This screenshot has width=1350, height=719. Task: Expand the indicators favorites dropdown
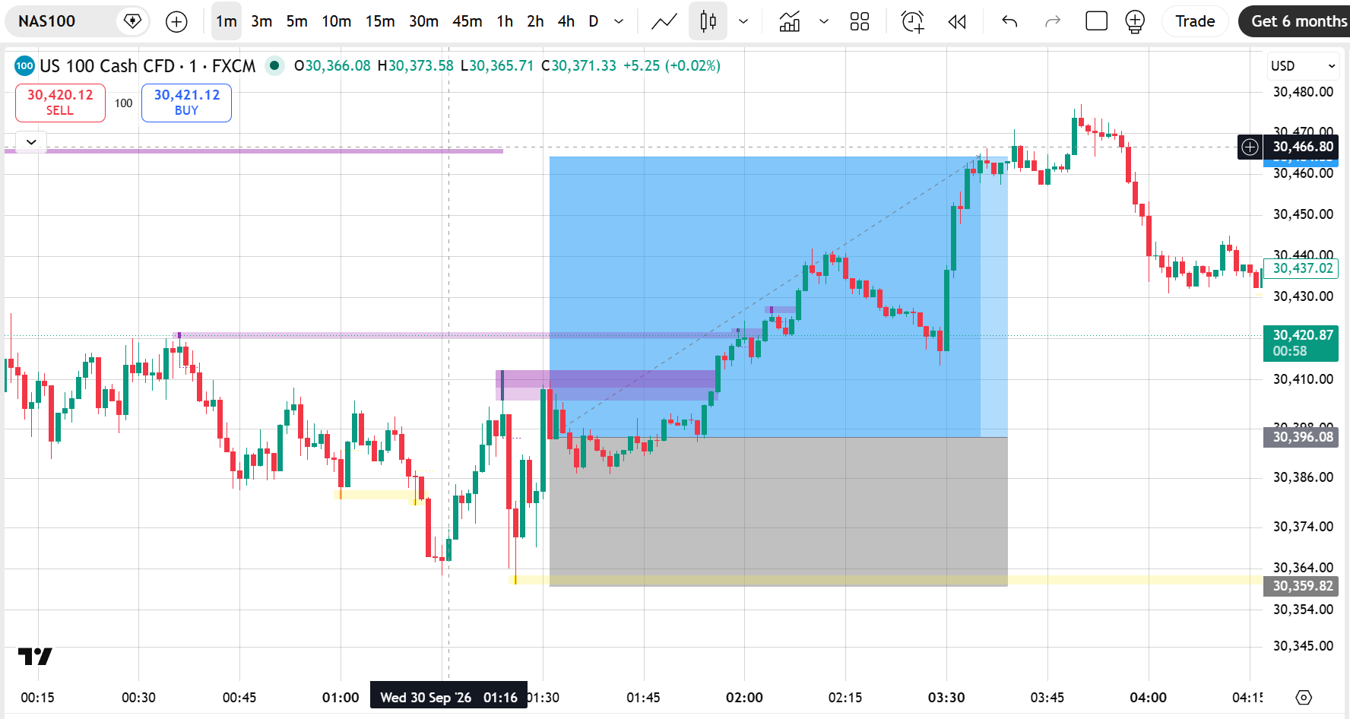[x=824, y=21]
